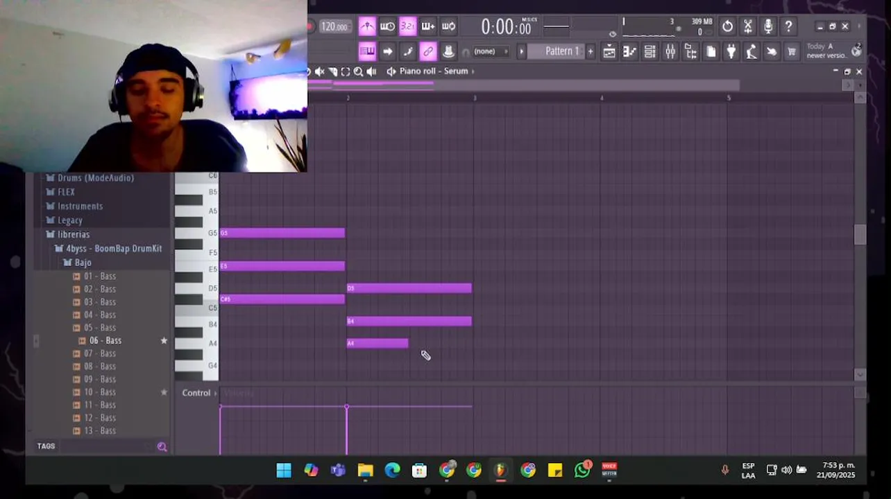
Task: Select the Instruments browser folder
Action: click(75, 206)
